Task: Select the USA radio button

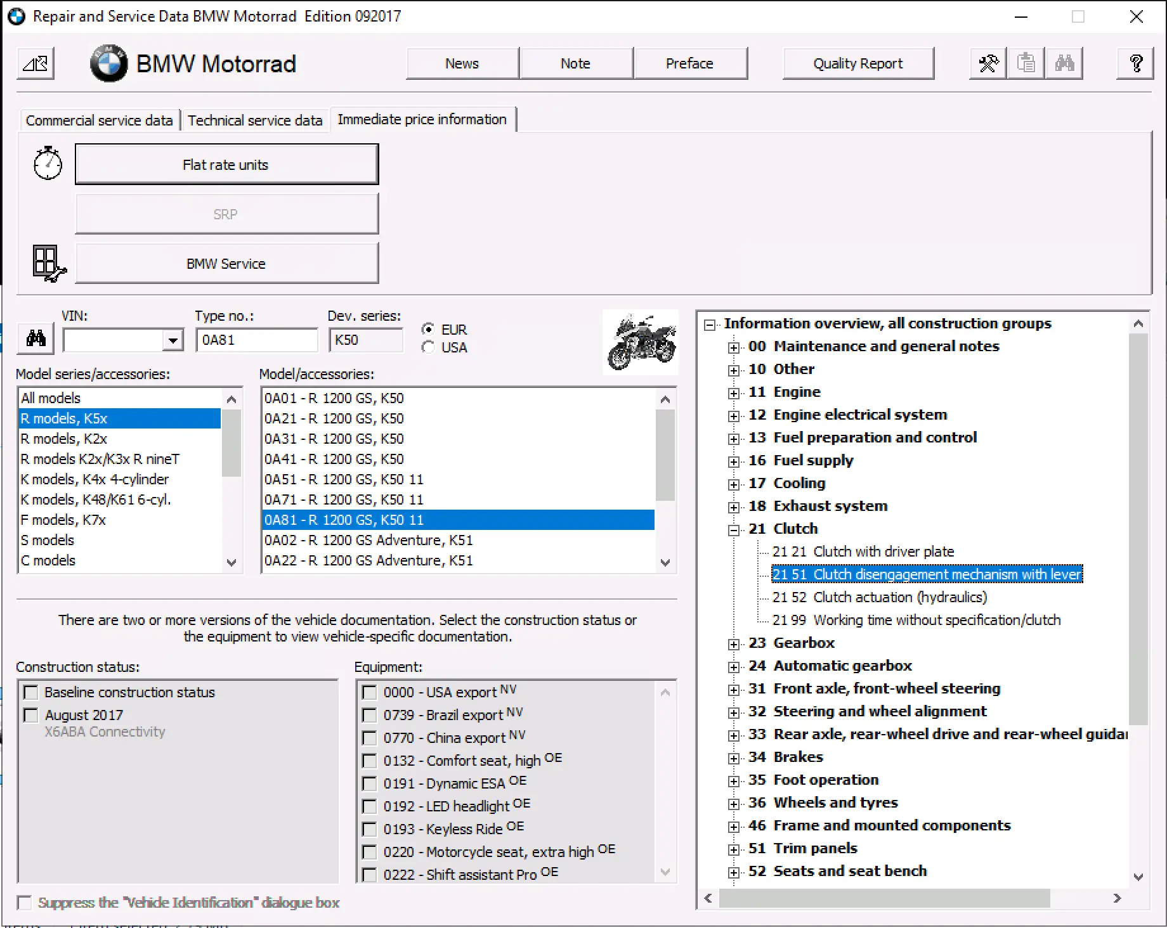Action: [x=429, y=347]
